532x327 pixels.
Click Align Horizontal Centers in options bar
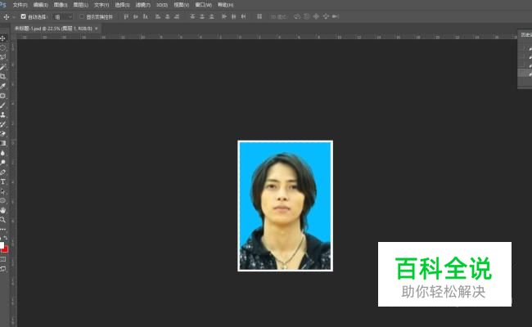167,16
